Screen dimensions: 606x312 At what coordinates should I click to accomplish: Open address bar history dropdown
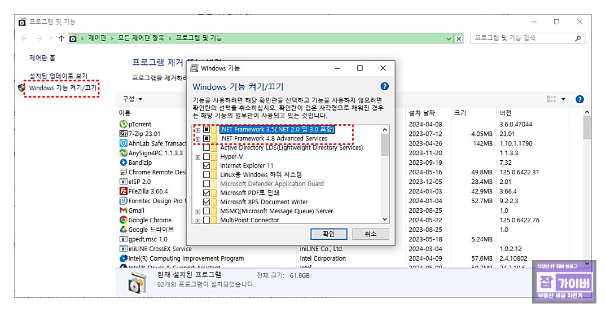(x=449, y=39)
